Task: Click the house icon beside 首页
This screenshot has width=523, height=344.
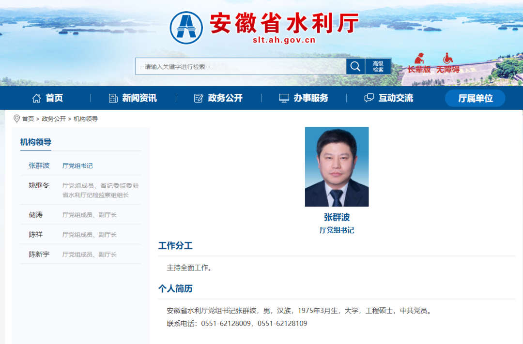Action: (36, 98)
